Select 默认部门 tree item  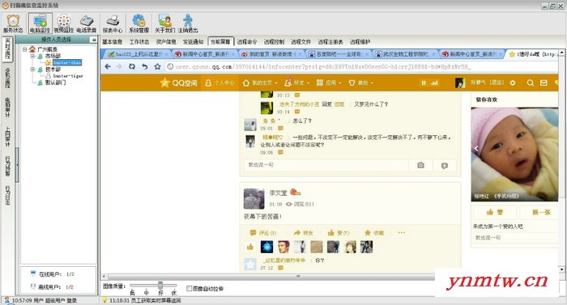point(55,83)
